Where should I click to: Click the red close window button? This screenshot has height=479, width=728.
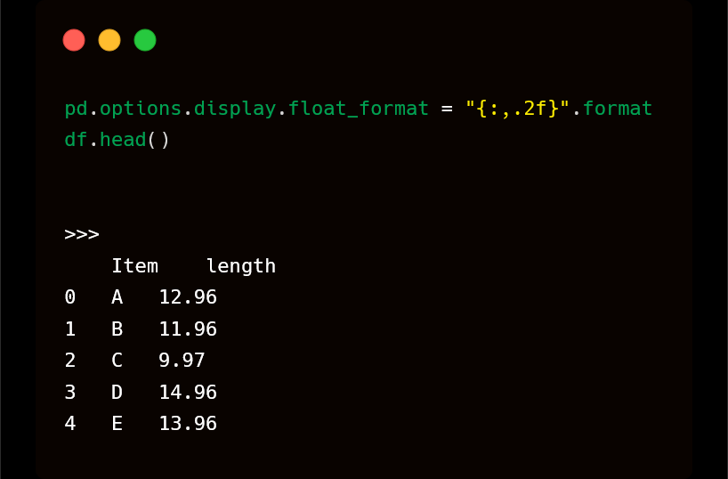click(x=74, y=40)
